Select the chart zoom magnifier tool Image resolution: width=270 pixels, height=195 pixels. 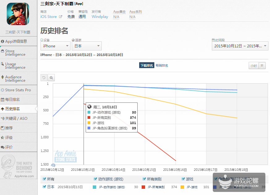click(51, 77)
